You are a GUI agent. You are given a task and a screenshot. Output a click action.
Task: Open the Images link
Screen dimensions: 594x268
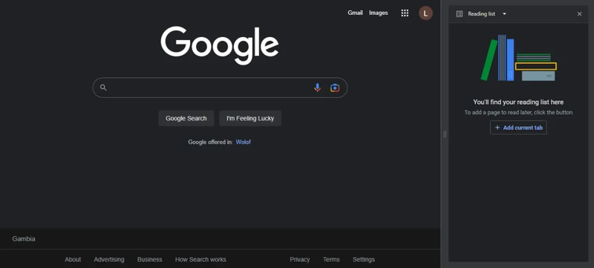tap(379, 13)
